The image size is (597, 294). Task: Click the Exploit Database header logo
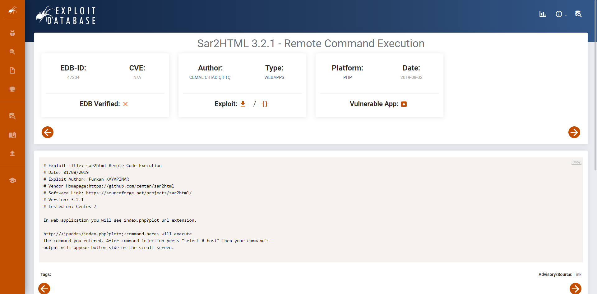pyautogui.click(x=66, y=15)
